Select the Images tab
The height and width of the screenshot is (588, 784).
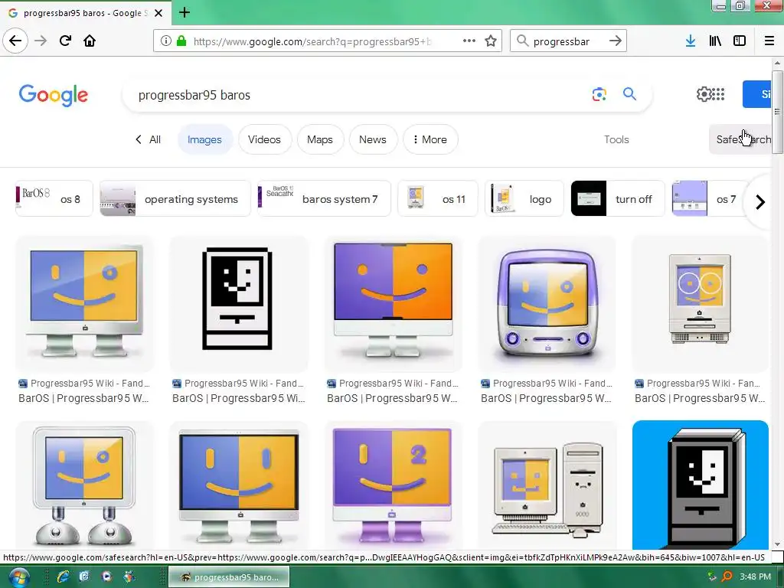pyautogui.click(x=204, y=139)
